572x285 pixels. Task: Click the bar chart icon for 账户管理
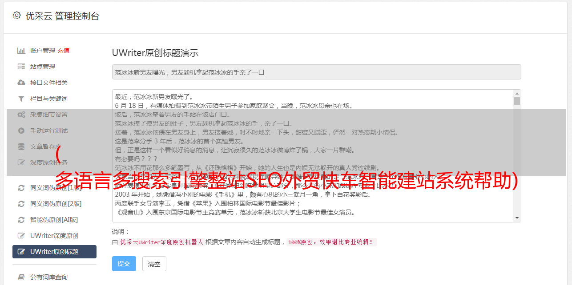(x=21, y=51)
